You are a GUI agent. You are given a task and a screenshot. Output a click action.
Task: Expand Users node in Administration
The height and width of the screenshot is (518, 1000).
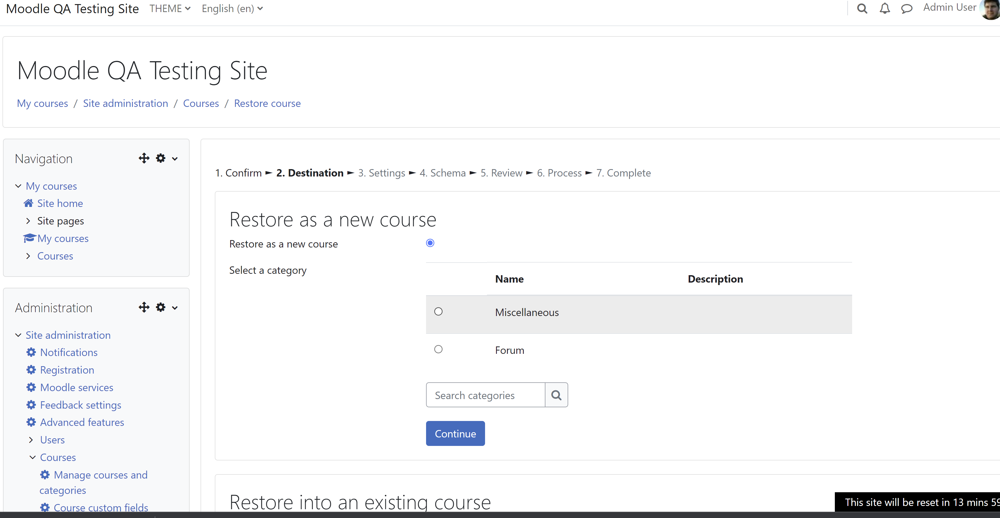click(31, 440)
